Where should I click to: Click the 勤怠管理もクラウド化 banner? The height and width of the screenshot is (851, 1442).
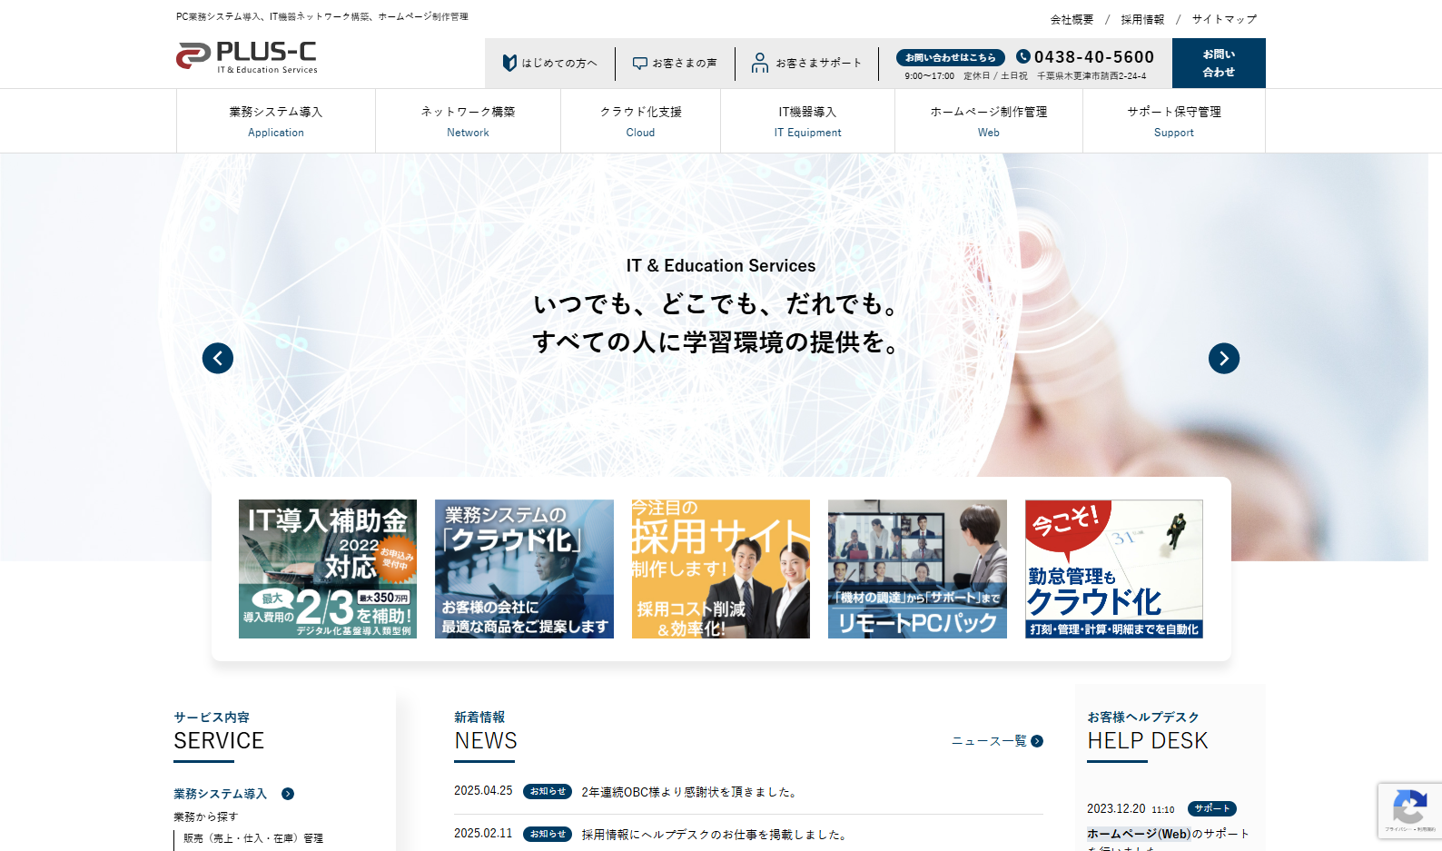coord(1113,569)
